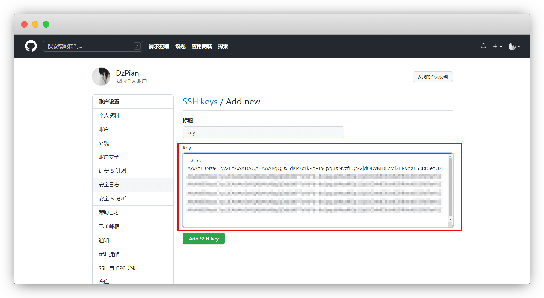Click the slash shortcut icon in search

click(x=137, y=46)
